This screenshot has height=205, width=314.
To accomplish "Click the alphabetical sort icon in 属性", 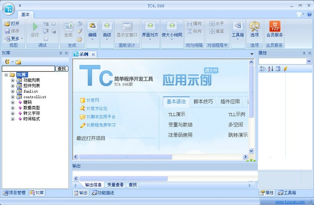I will [270, 69].
